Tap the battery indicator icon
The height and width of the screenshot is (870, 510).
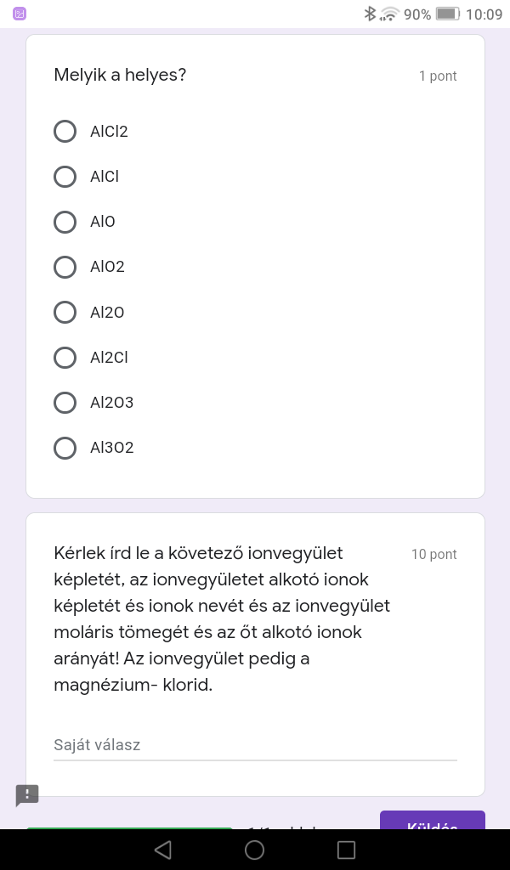[447, 14]
